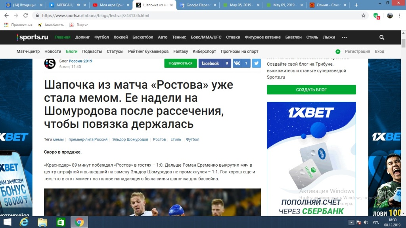
Task: Open the Допинг section
Action: [x=82, y=37]
